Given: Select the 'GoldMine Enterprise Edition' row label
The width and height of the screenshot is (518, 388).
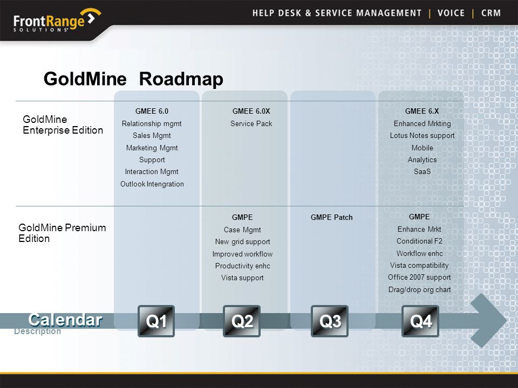Looking at the screenshot, I should (x=63, y=124).
